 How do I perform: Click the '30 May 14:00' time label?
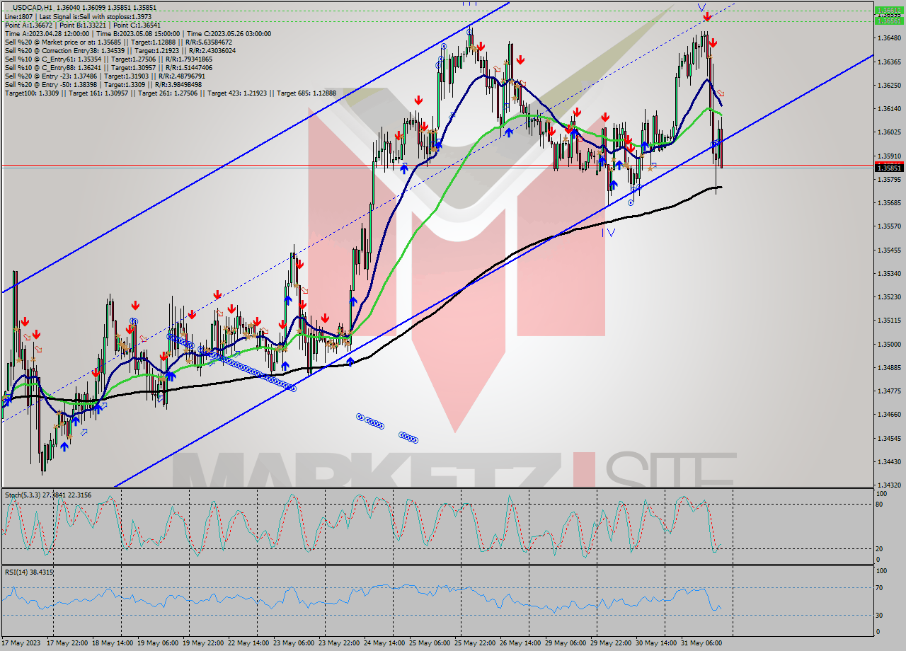point(656,643)
